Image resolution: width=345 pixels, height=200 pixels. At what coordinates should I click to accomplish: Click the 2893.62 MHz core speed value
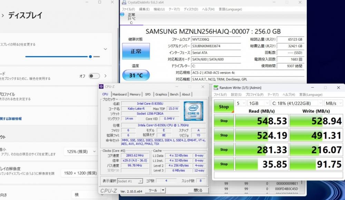point(135,155)
